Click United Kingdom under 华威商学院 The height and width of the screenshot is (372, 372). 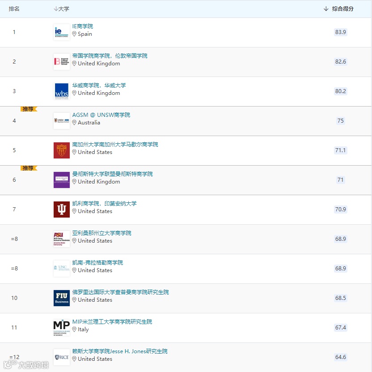click(99, 93)
